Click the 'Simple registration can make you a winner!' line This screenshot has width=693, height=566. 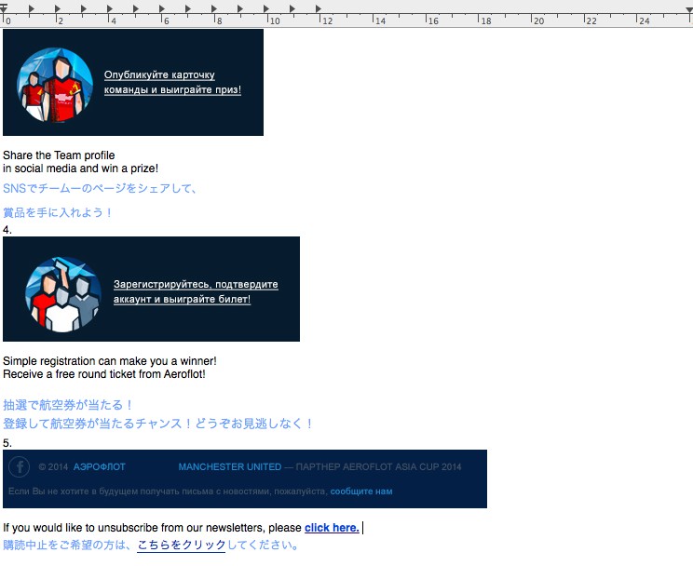110,361
